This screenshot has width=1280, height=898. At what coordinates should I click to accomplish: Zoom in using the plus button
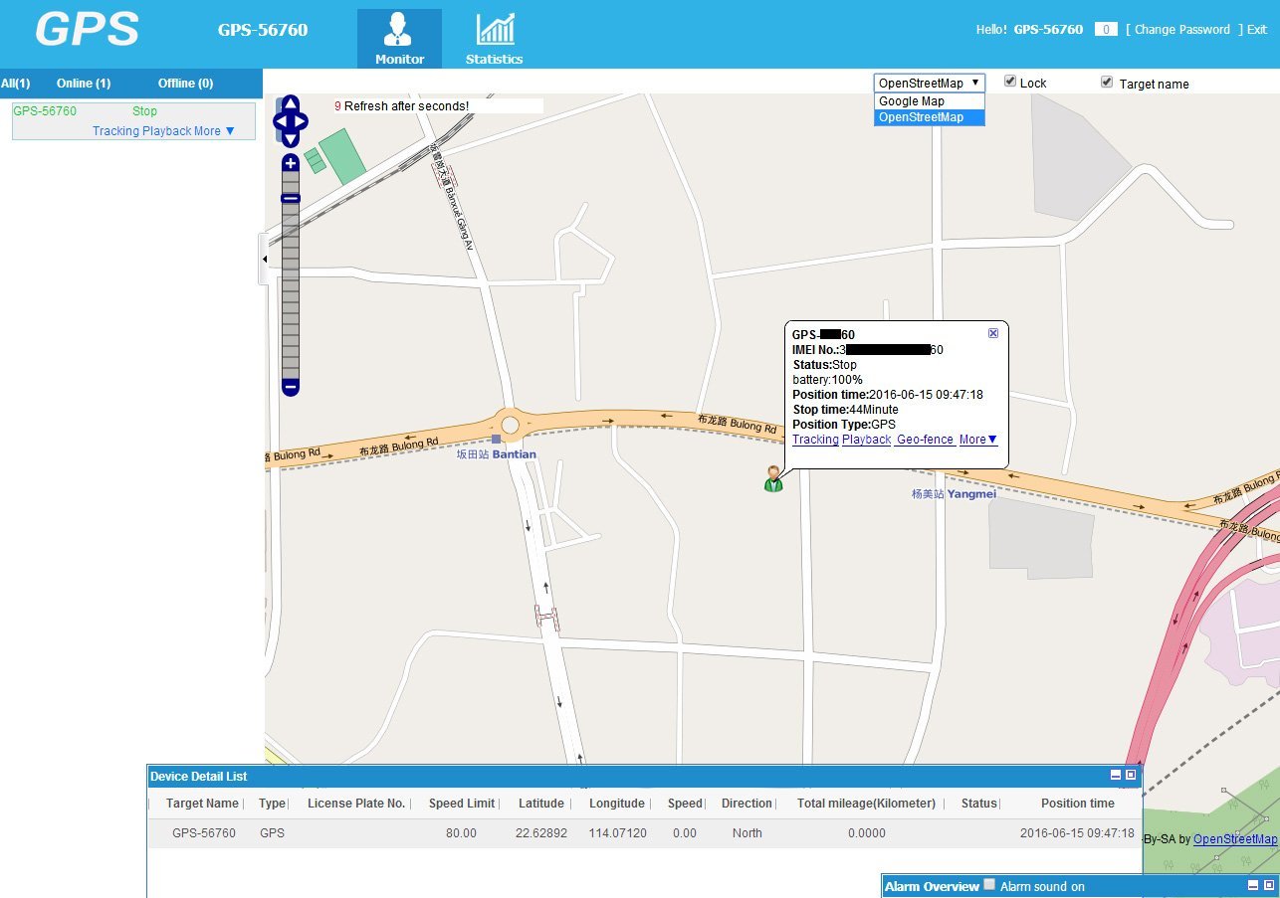291,163
